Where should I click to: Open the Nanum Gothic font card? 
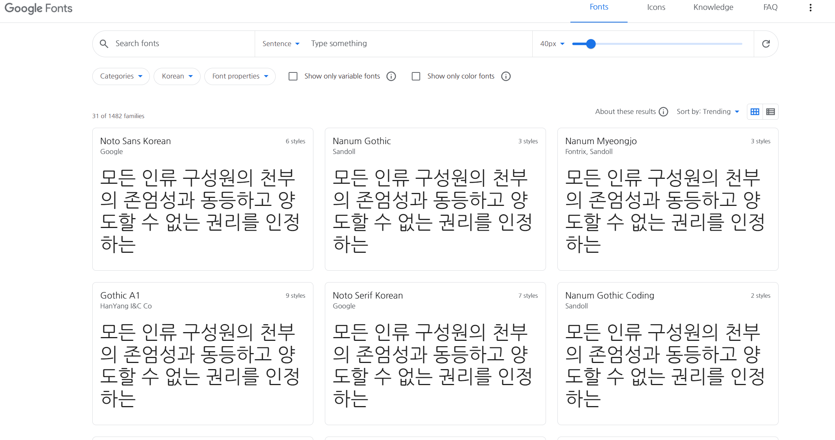point(435,199)
